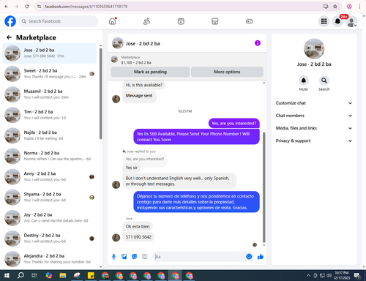Screen dimensions: 366x281
Task: Open Windows taskbar search
Action: click(x=20, y=276)
